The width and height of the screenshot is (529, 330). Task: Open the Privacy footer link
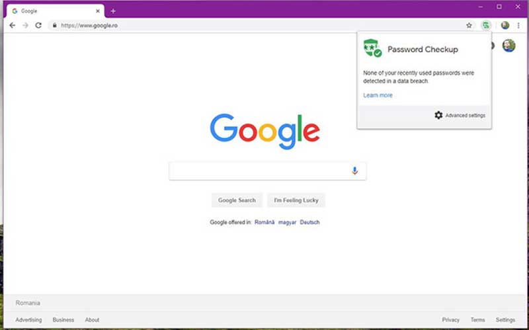click(x=451, y=319)
